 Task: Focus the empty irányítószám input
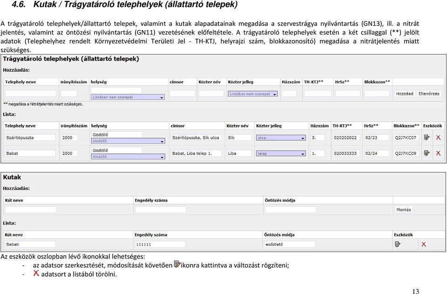[69, 94]
